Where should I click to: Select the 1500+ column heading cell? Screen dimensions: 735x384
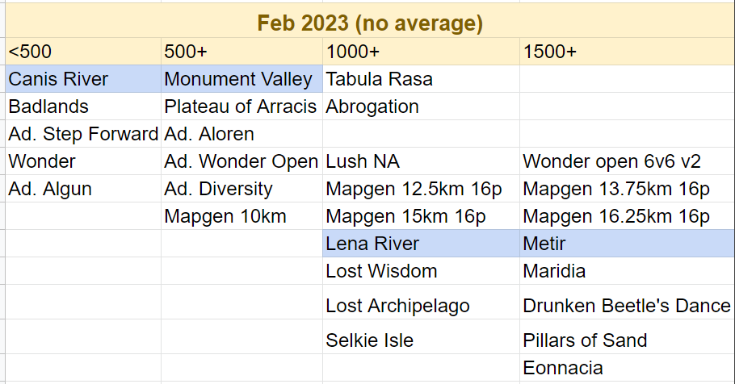[628, 52]
